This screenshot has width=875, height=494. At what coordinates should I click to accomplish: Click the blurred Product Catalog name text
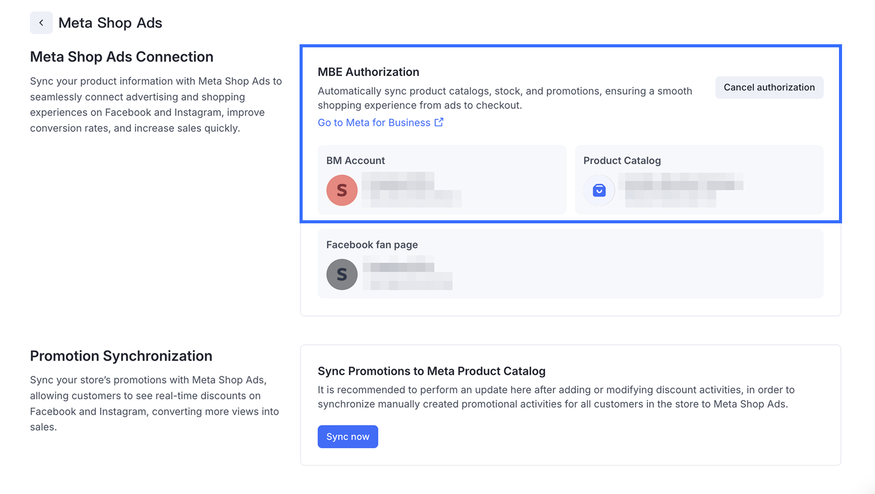(x=680, y=190)
